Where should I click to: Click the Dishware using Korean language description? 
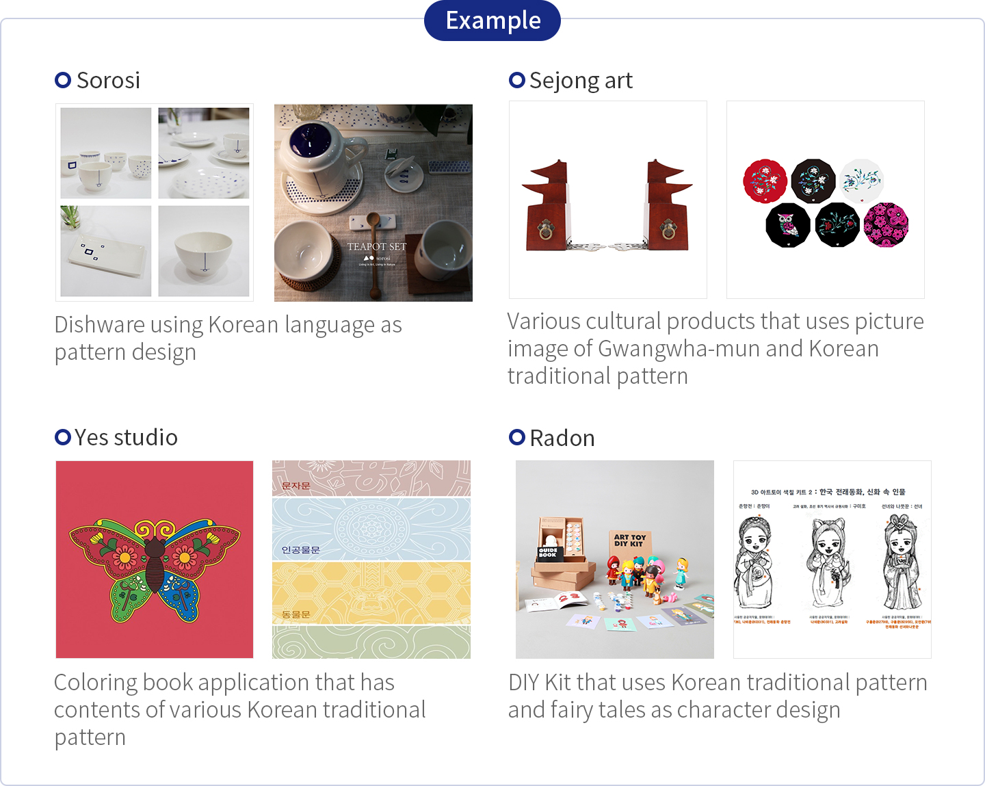tap(228, 338)
